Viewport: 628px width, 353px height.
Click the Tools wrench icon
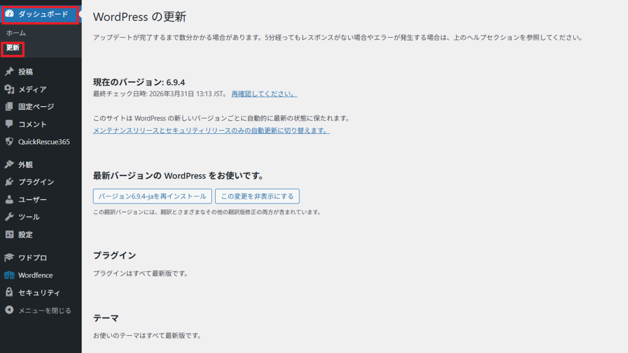[9, 217]
